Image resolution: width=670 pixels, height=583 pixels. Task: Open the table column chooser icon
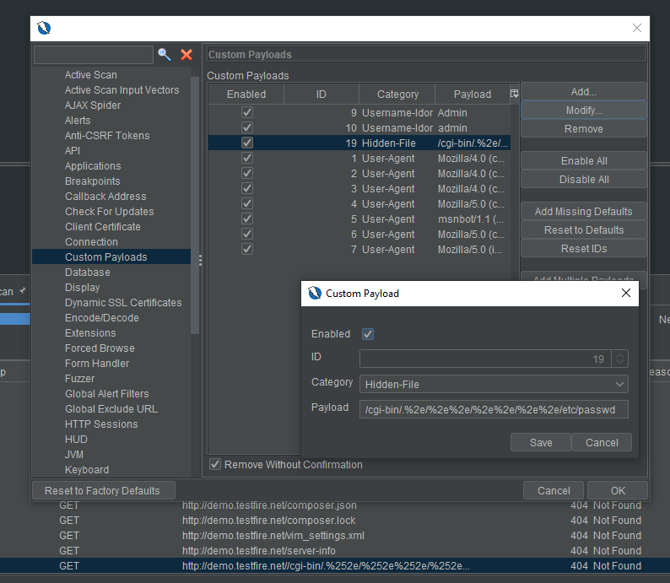pos(515,94)
